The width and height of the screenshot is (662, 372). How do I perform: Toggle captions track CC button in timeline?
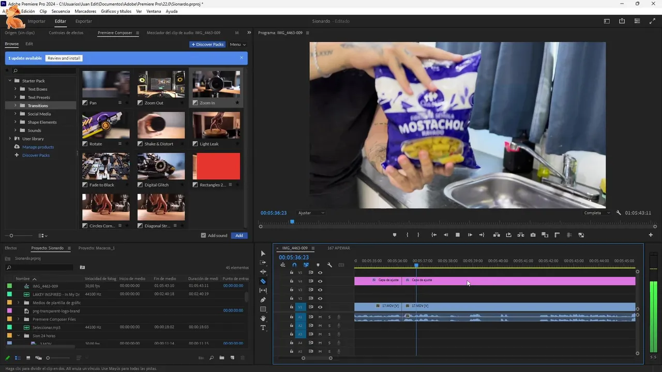[x=341, y=265]
